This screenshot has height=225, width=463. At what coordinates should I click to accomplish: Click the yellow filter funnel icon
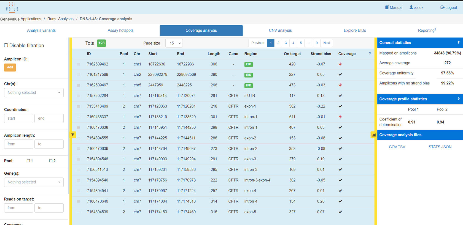click(x=73, y=135)
